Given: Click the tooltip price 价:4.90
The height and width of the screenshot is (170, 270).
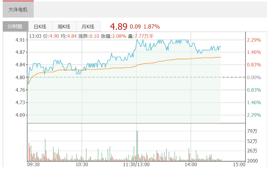Looking at the screenshot, I should pyautogui.click(x=51, y=36).
